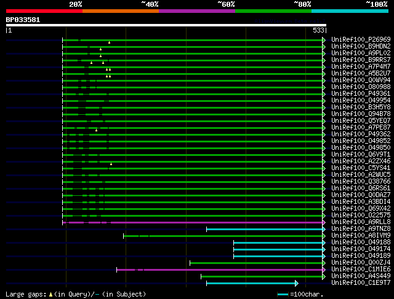Open hit UniRef100_O49852
The image size is (394, 299).
tap(361, 141)
